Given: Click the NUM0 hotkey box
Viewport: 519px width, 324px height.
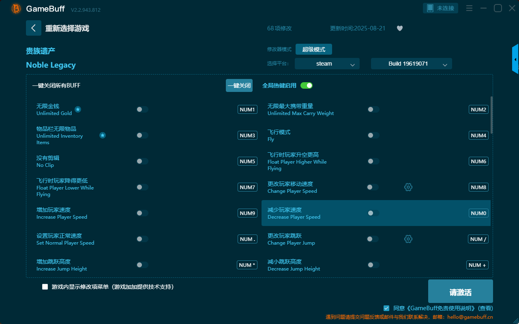Looking at the screenshot, I should [x=478, y=213].
